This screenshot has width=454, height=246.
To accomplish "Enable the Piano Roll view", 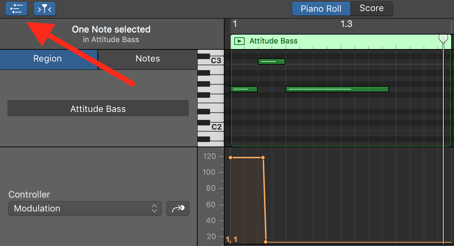I will tap(321, 9).
